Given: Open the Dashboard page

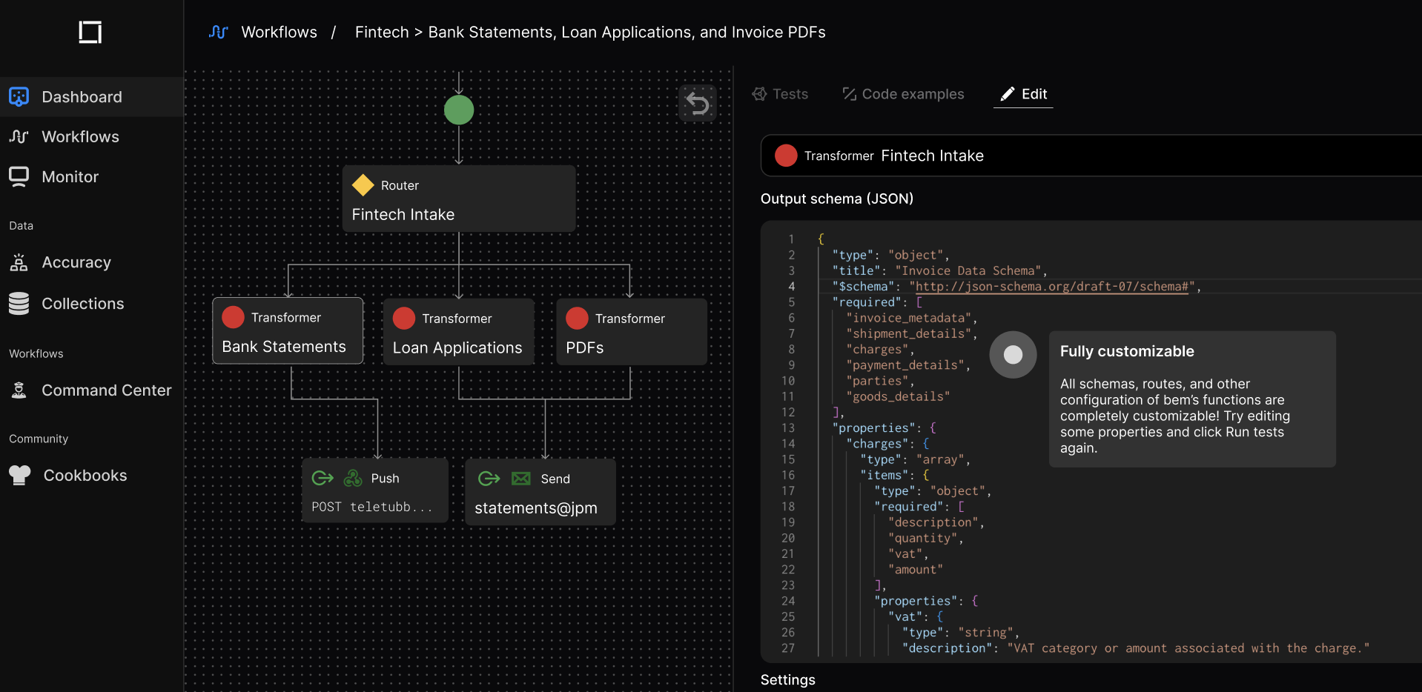Looking at the screenshot, I should [x=92, y=96].
